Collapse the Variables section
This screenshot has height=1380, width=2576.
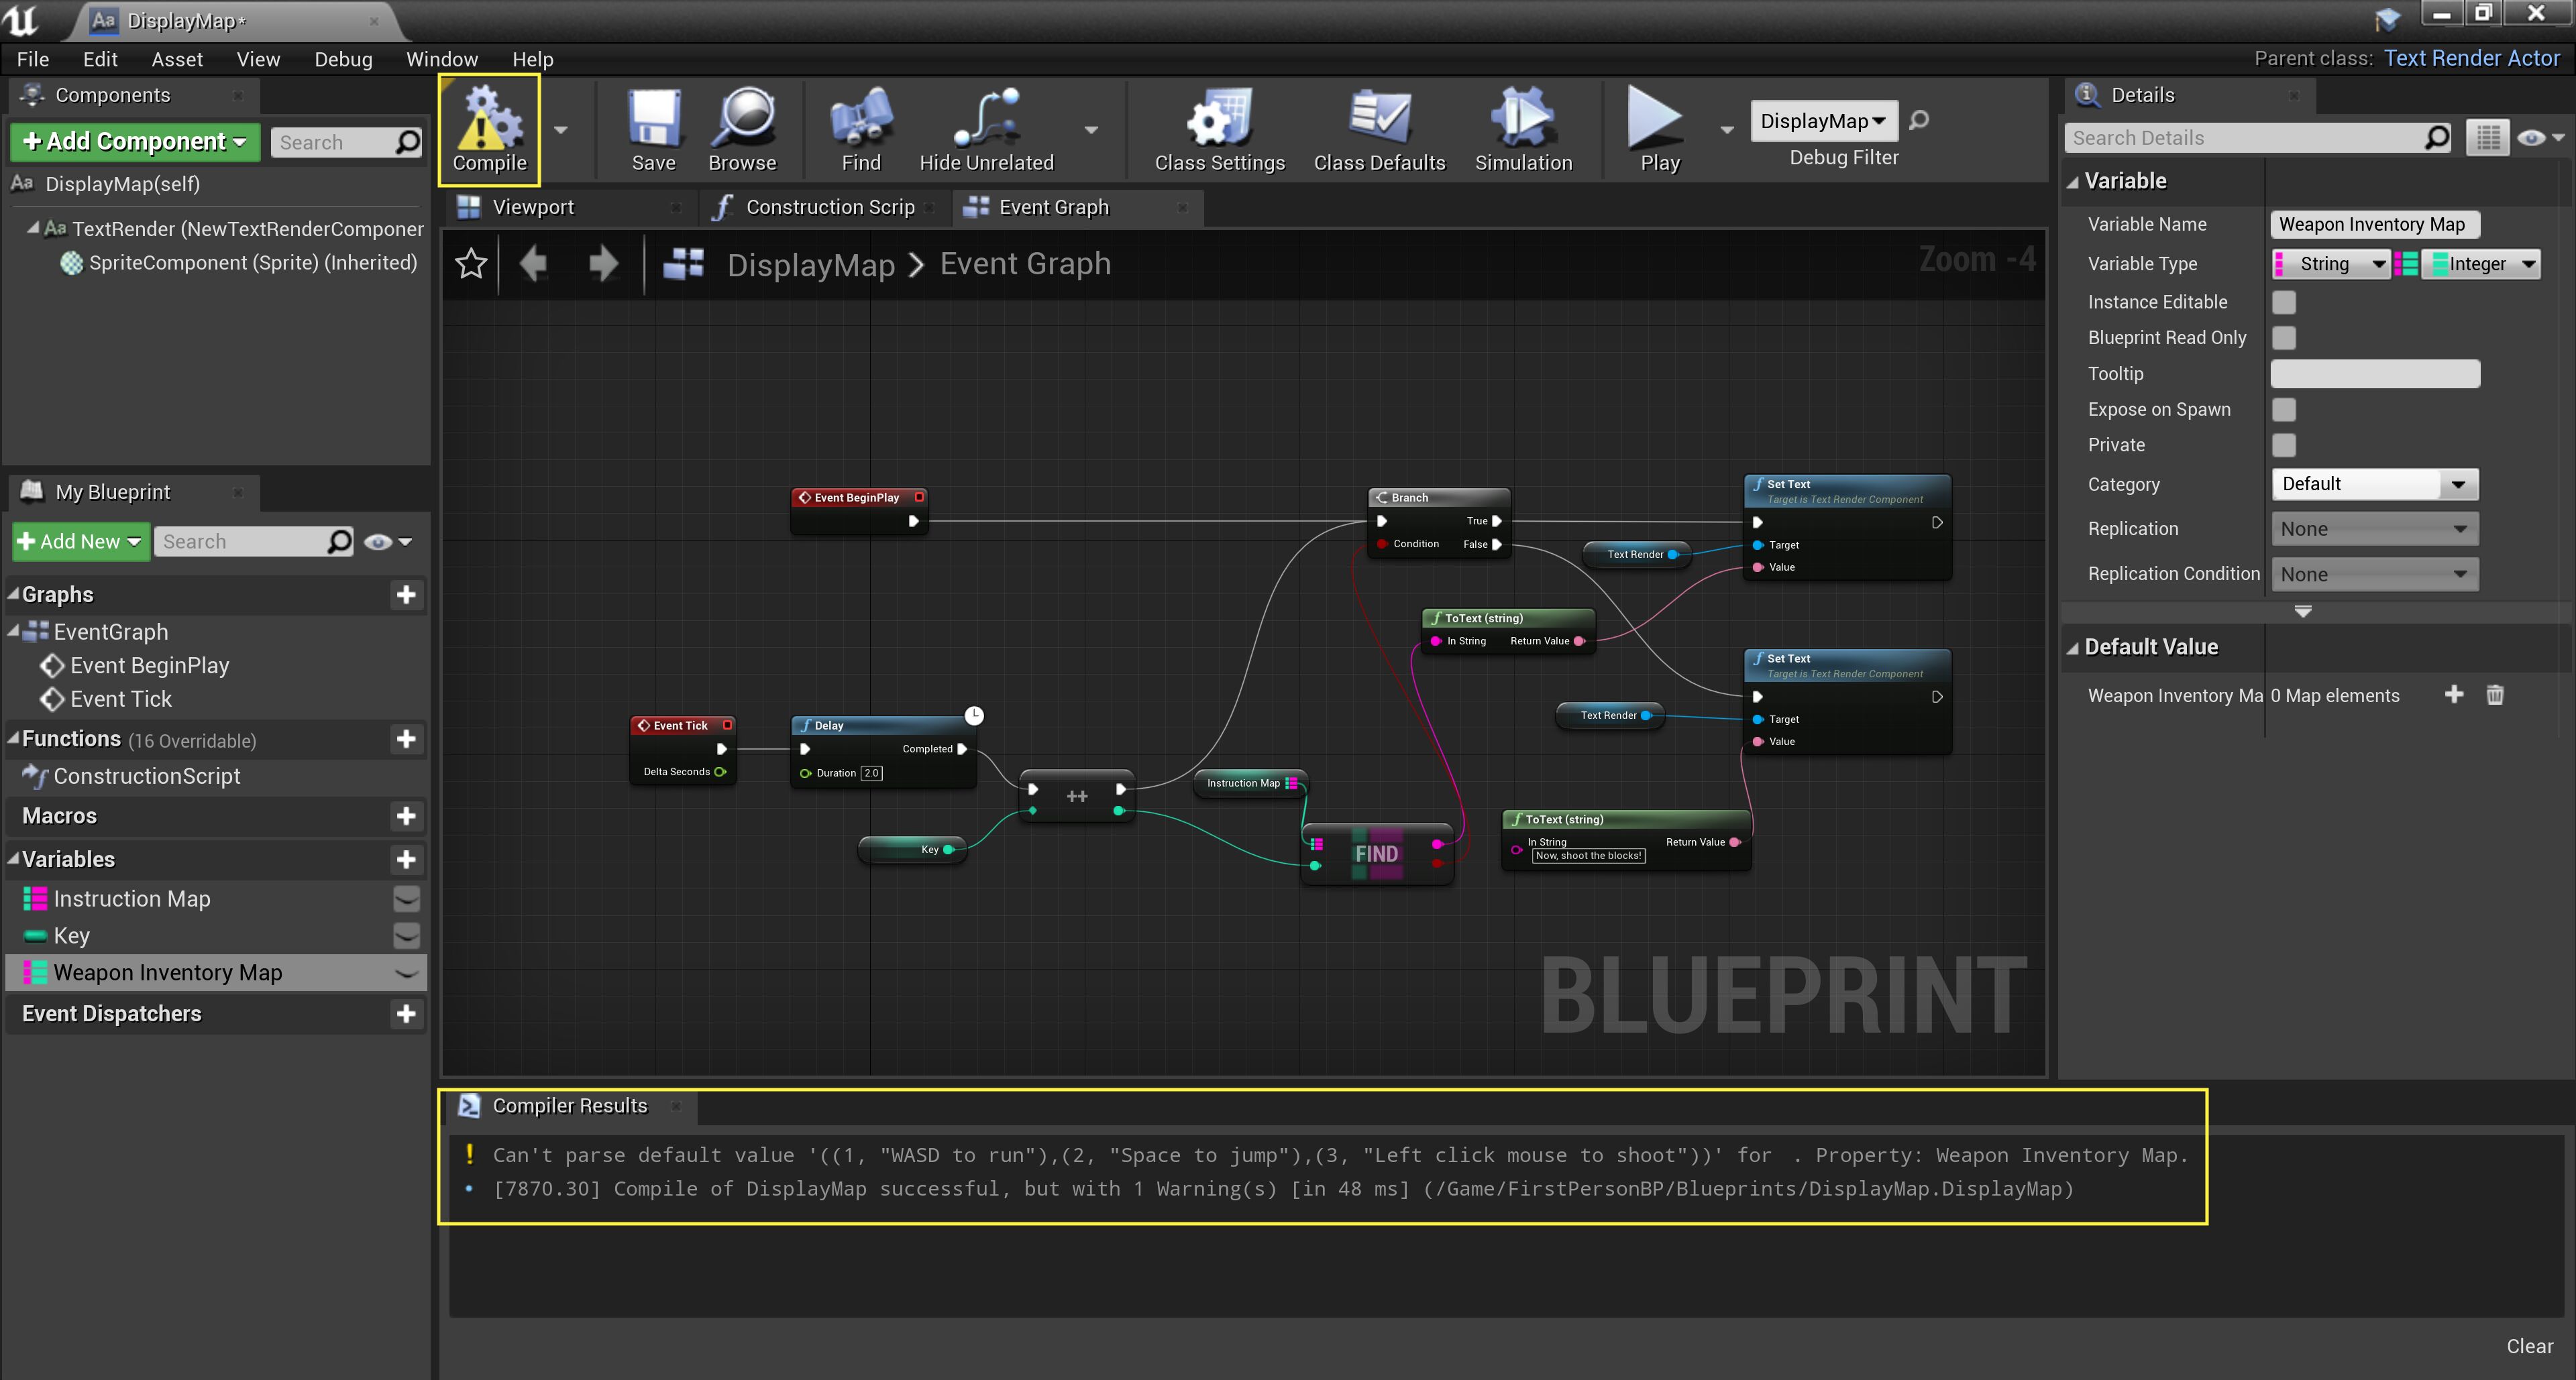point(14,860)
